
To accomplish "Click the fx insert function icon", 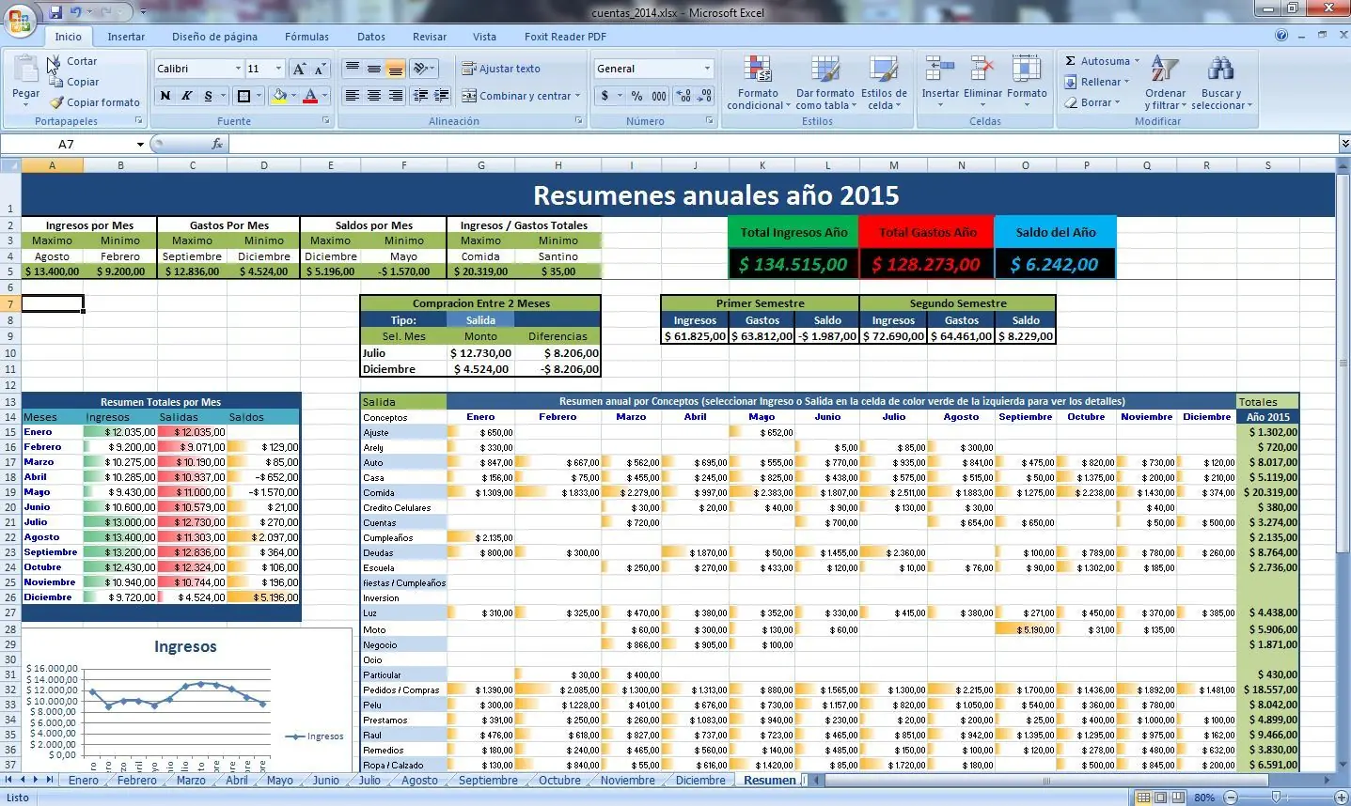I will click(x=217, y=144).
